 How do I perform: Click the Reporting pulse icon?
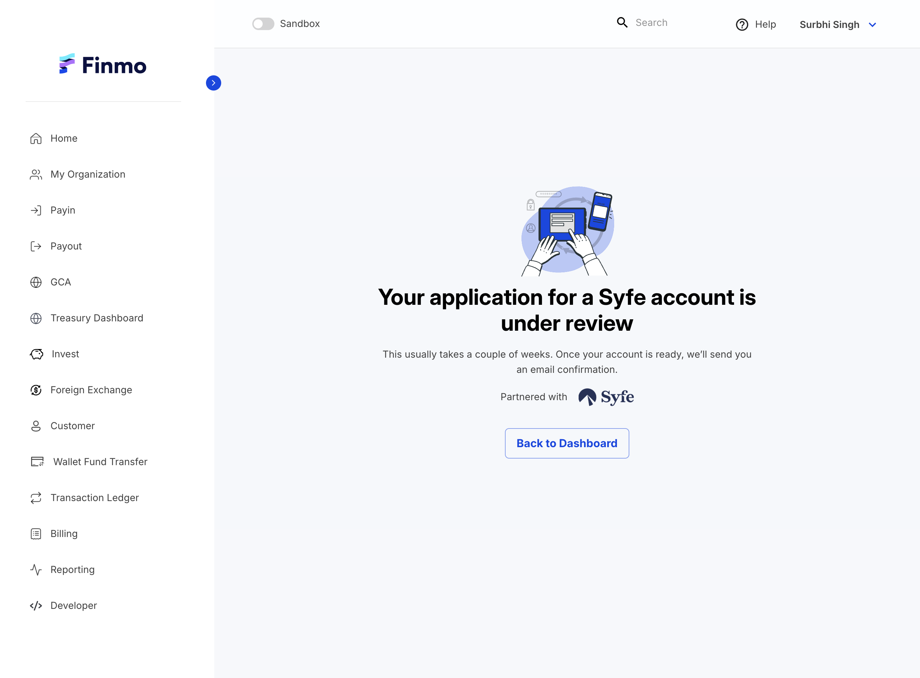tap(36, 569)
